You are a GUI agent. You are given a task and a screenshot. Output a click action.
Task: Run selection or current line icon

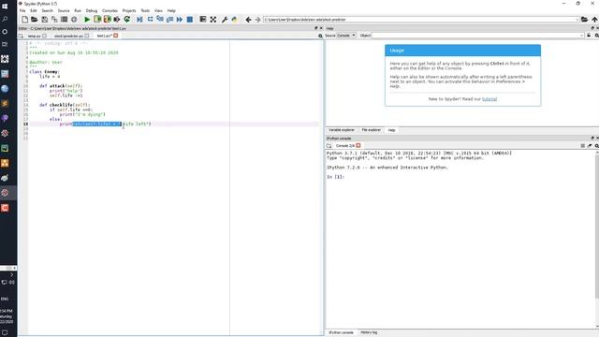(117, 20)
